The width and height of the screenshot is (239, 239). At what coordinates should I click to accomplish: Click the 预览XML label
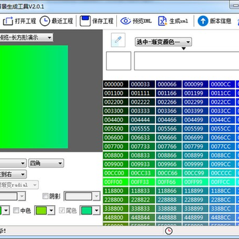[142, 21]
